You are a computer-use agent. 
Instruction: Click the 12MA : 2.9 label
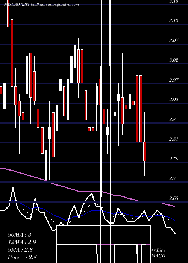22,242
